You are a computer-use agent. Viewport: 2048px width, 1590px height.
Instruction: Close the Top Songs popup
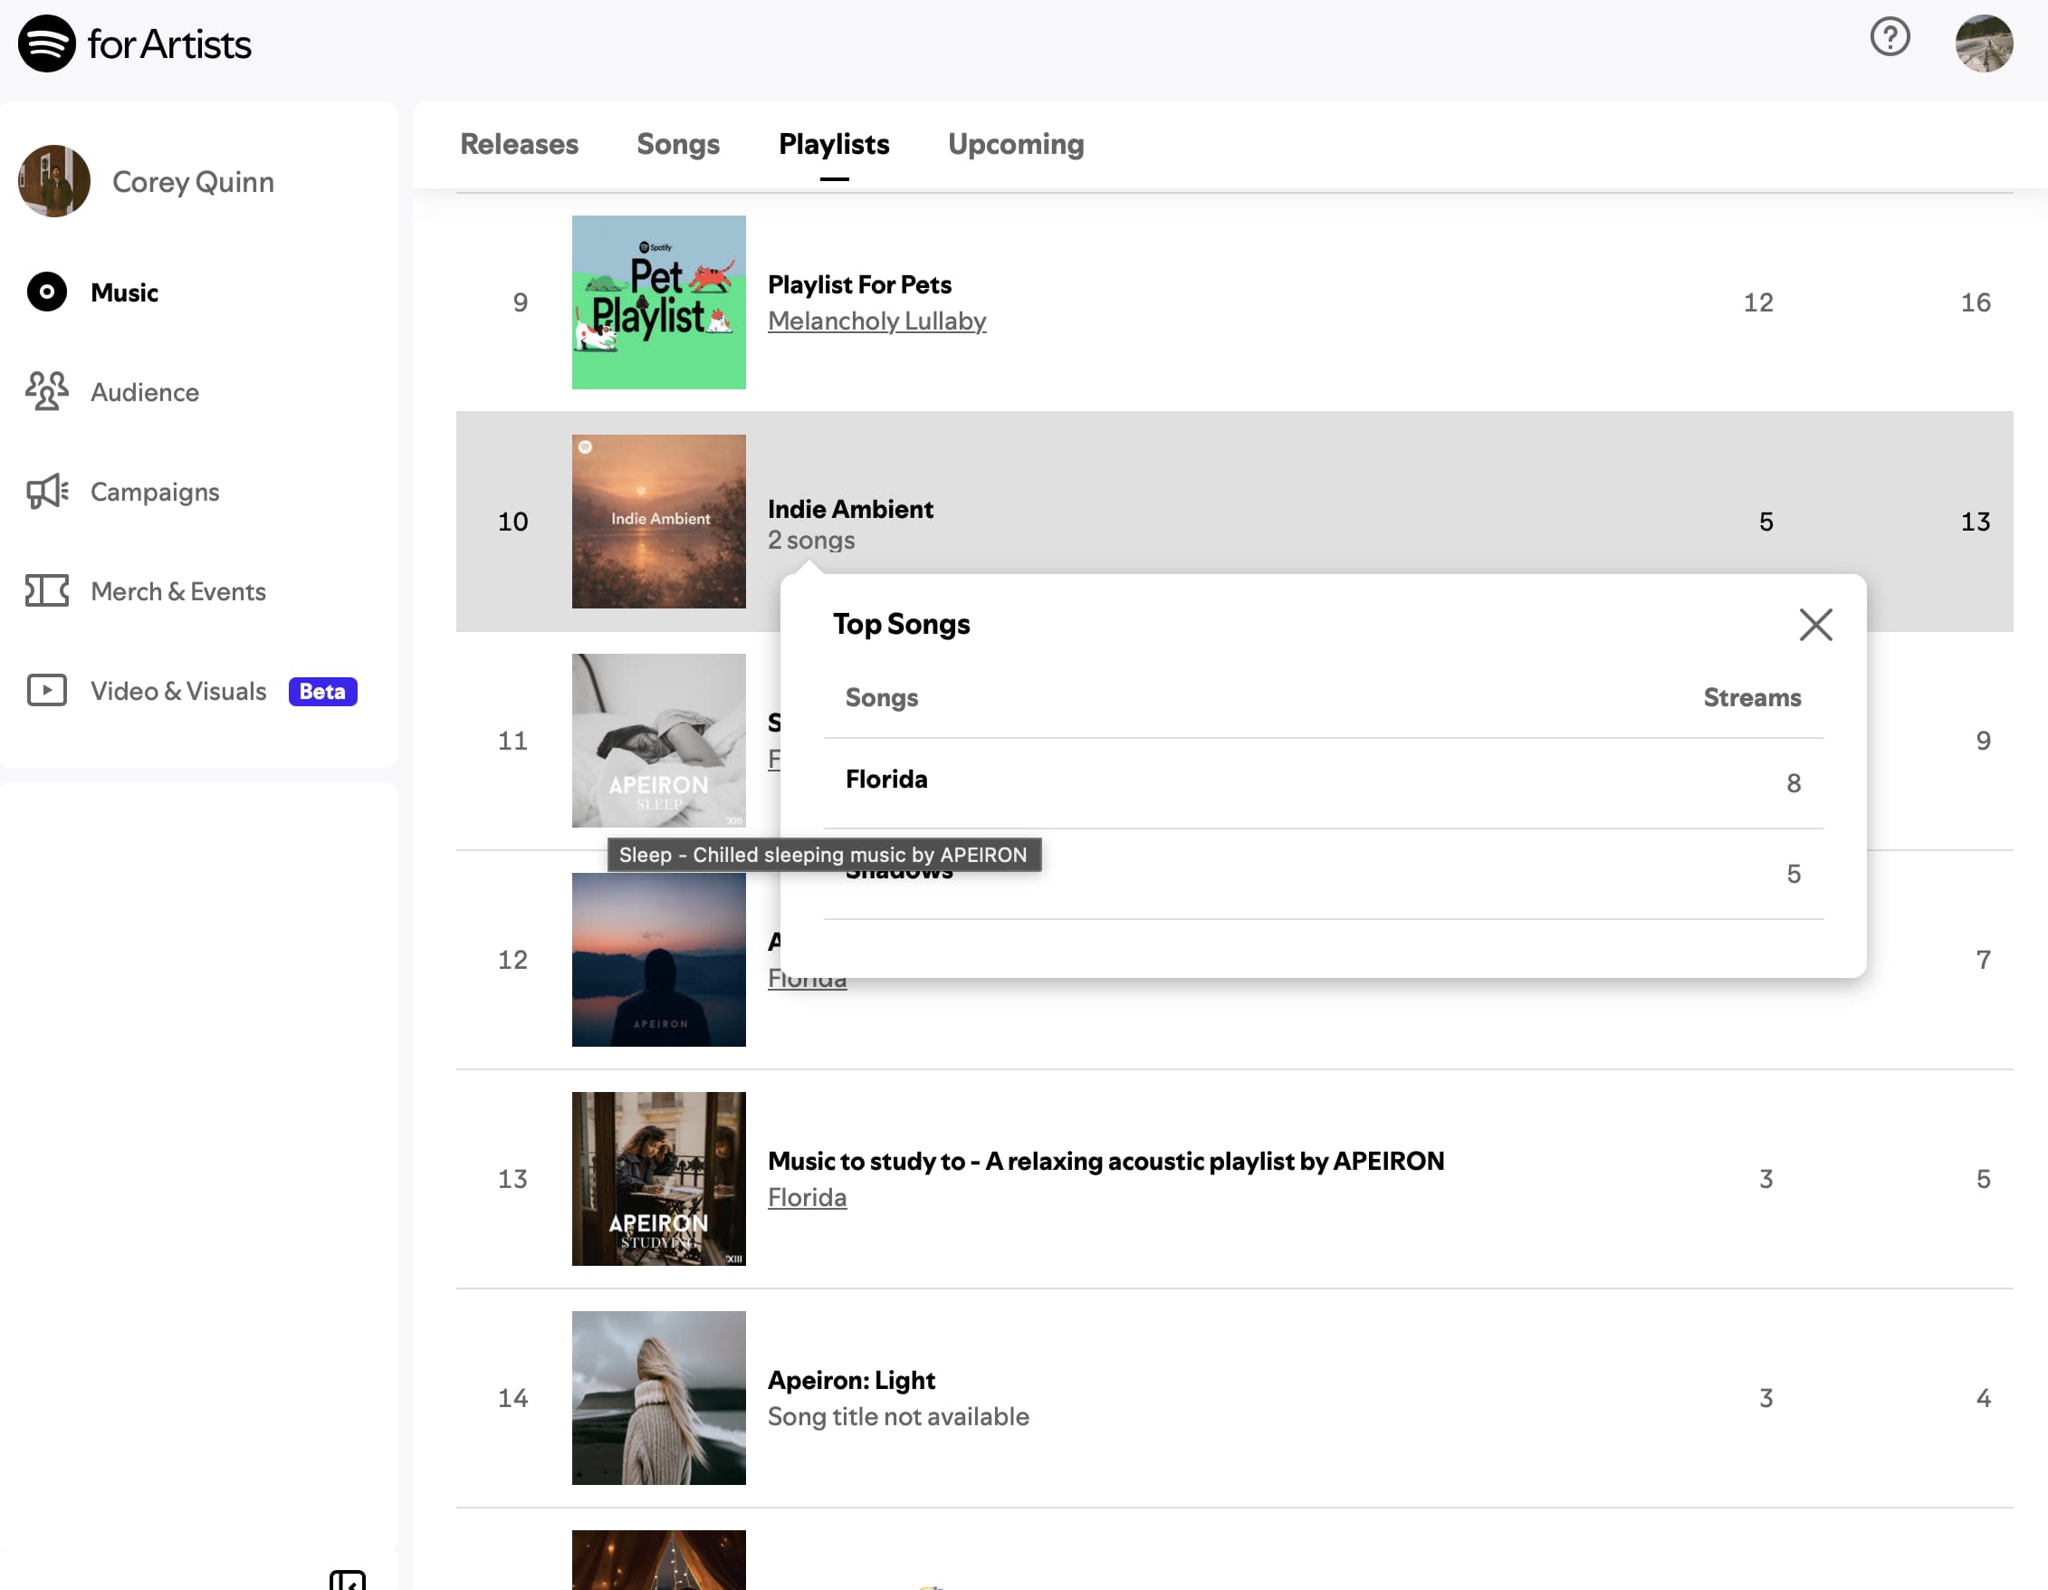(x=1814, y=624)
